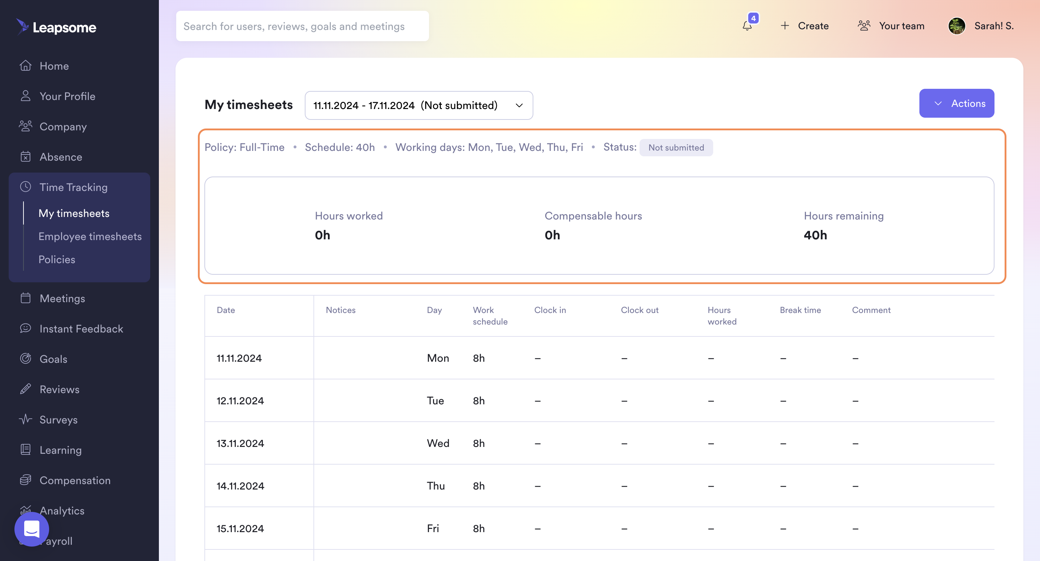Open Your team link
Screen dimensions: 1040x561
[x=891, y=26]
